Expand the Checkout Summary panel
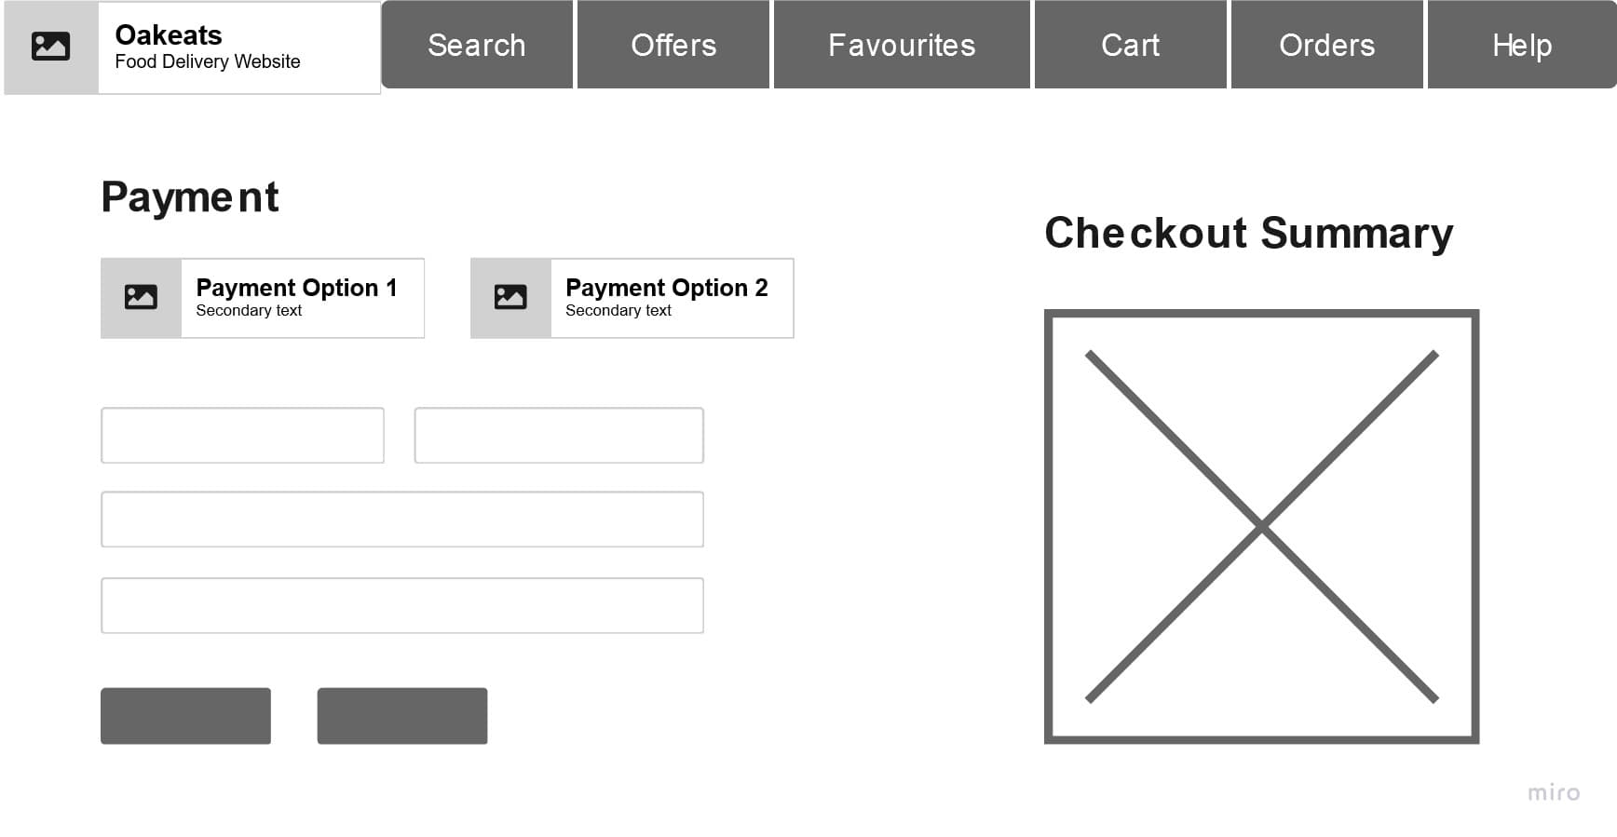The height and width of the screenshot is (837, 1617). tap(1248, 233)
